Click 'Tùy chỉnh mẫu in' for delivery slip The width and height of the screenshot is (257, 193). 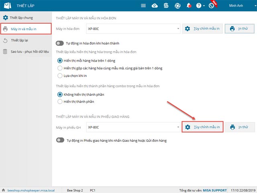point(202,127)
